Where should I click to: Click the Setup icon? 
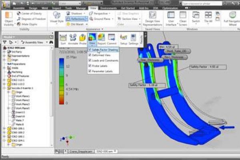(124, 38)
